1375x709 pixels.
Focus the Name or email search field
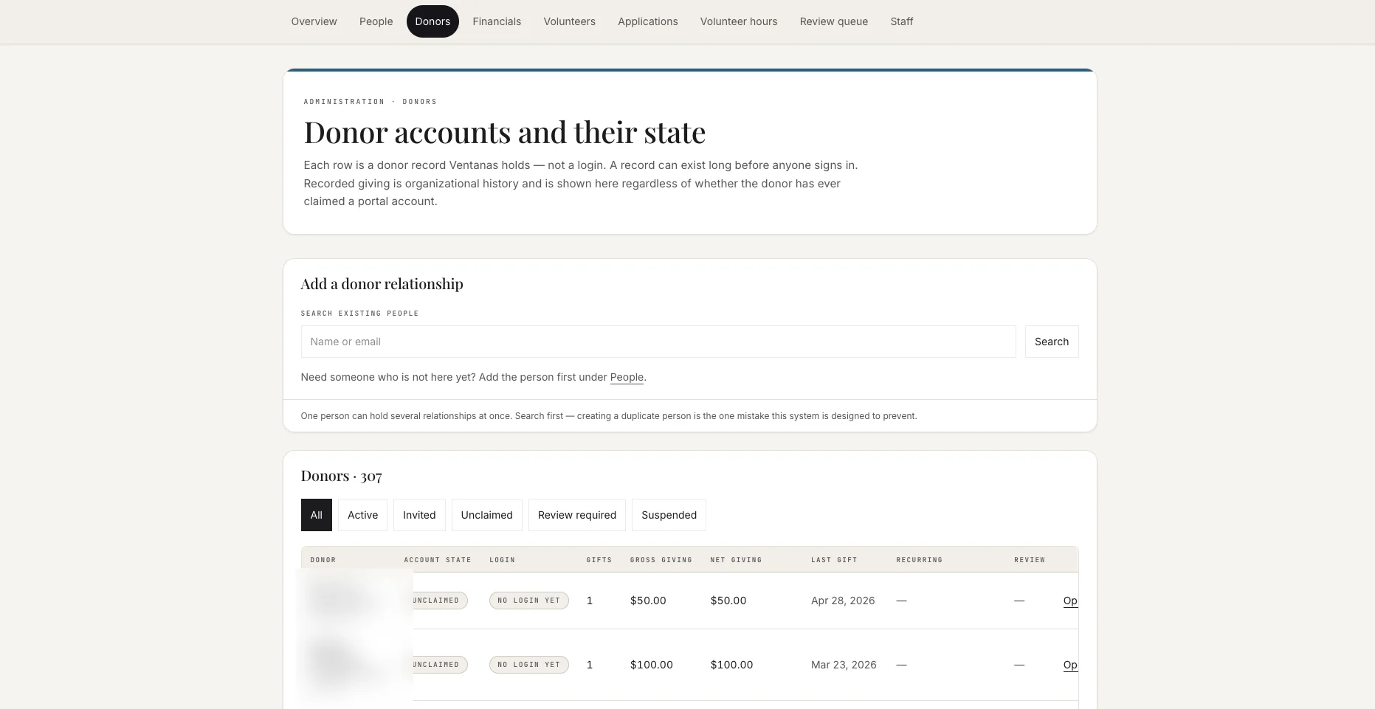click(x=658, y=342)
